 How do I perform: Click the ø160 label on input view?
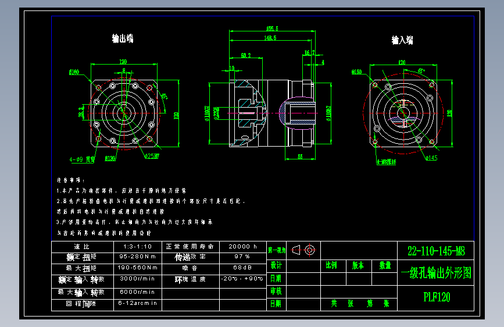356,72
